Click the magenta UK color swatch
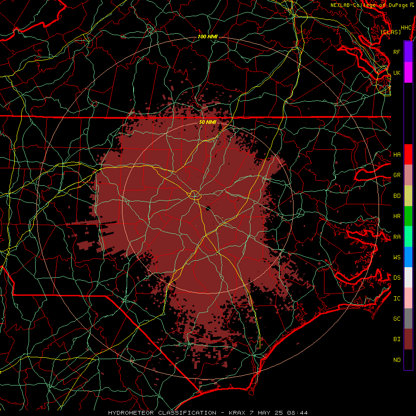 [408, 73]
